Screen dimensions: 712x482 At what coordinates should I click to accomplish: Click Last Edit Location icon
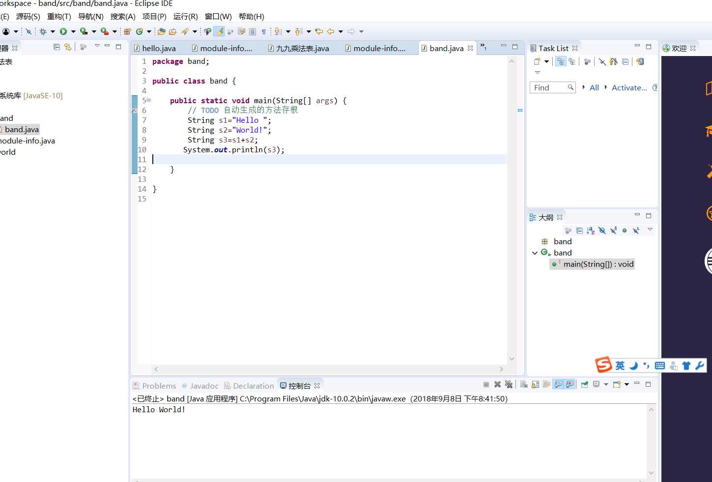[x=319, y=31]
